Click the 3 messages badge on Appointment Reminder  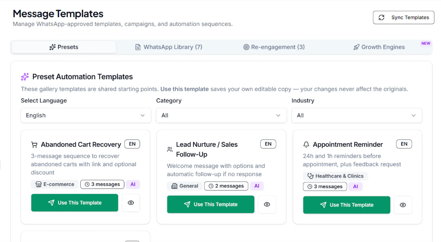coord(325,187)
